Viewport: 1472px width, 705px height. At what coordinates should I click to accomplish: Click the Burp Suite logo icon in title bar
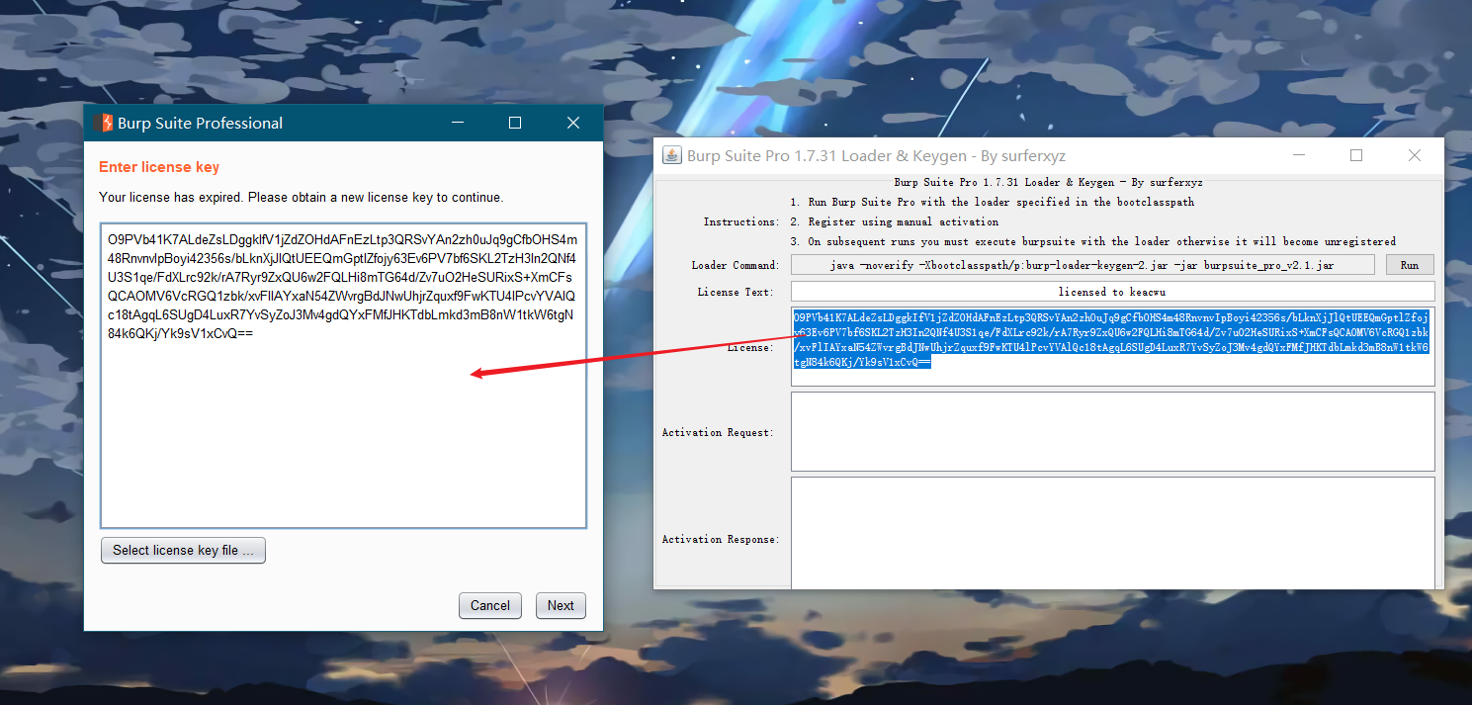[103, 123]
